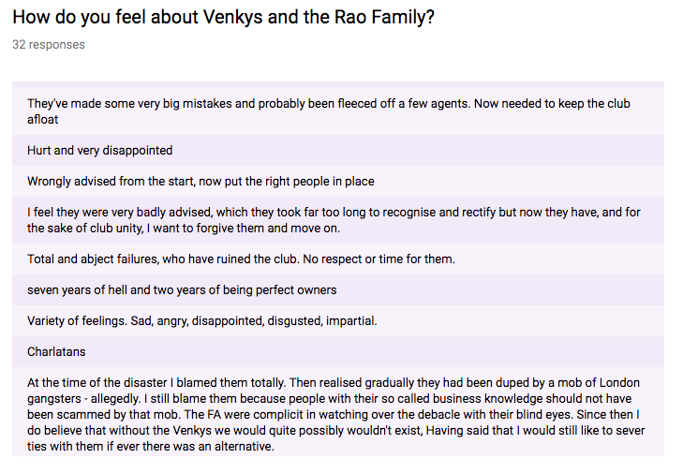Screen dimensions: 683x474
Task: Click the question title about Venkys and Rao Family
Action: coord(223,19)
